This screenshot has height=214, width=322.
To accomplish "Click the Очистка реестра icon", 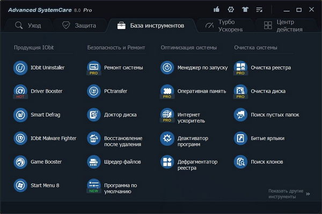I will click(x=241, y=68).
